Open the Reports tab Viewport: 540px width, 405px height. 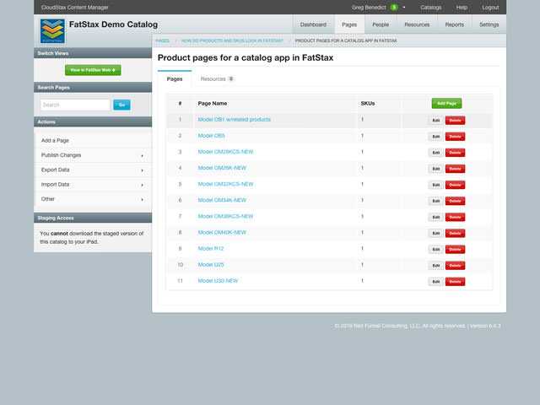coord(454,24)
